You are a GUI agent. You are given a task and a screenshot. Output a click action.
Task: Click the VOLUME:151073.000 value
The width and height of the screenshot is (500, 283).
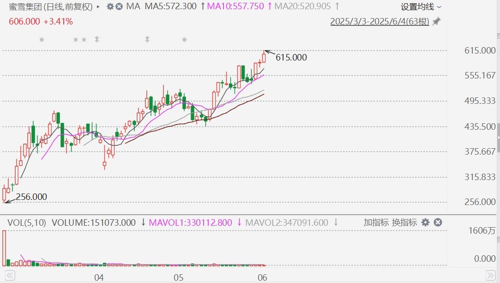tap(94, 222)
